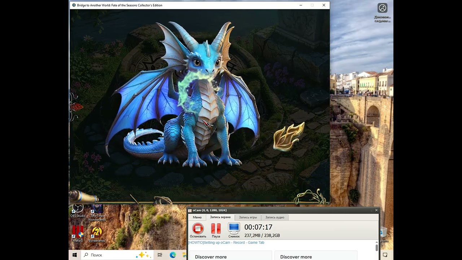The image size is (462, 260).
Task: Click the golden flame amulet in the game
Action: tap(288, 136)
